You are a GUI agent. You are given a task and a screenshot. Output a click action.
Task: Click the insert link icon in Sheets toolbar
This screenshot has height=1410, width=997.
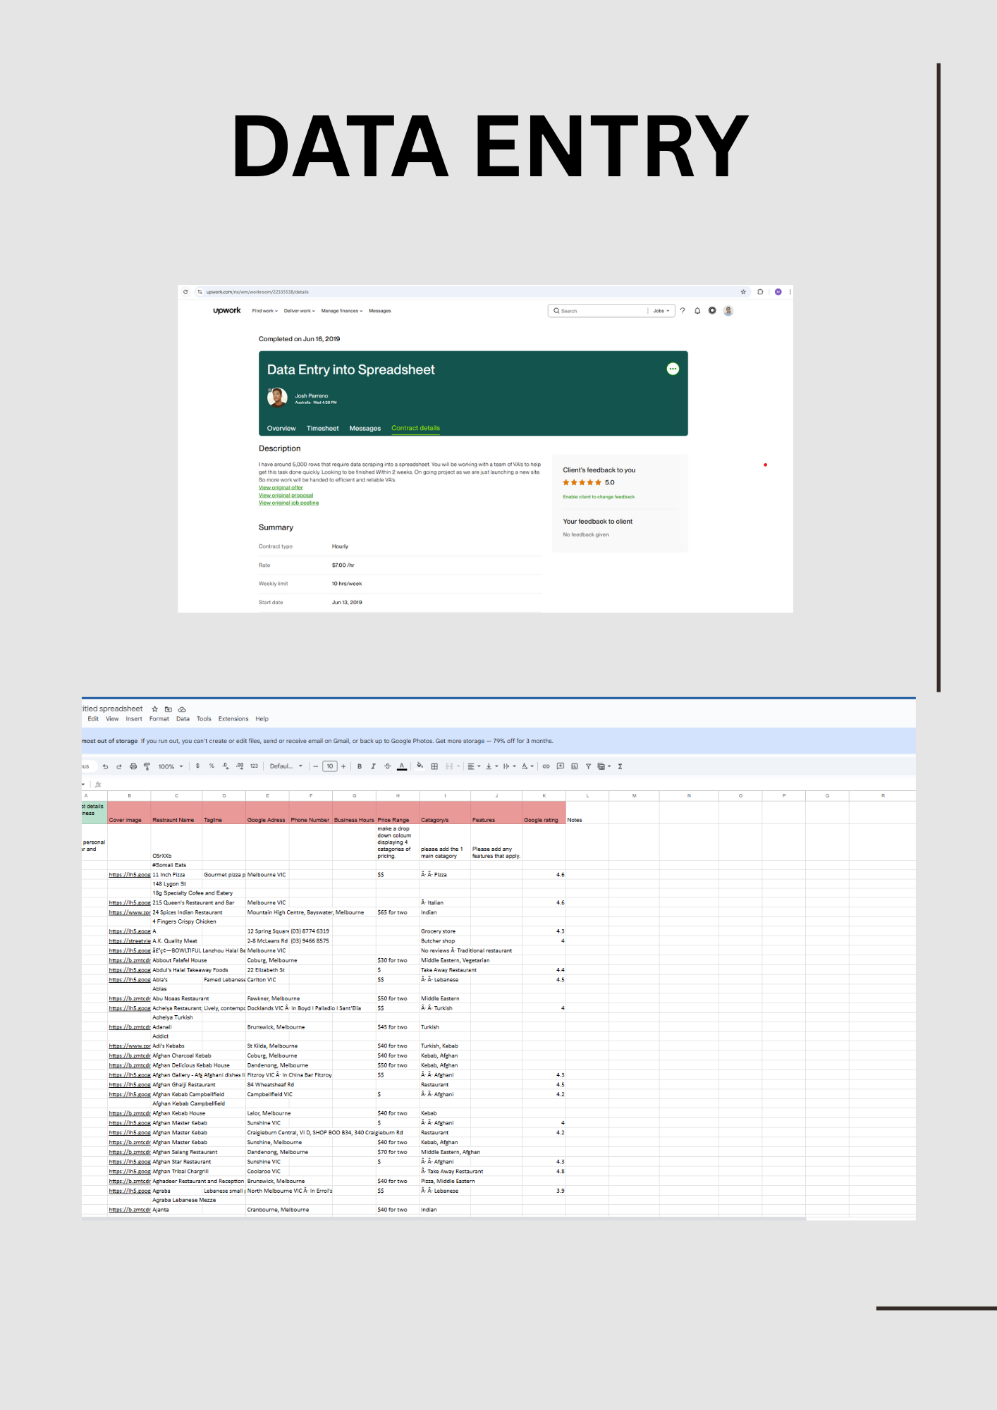point(546,766)
